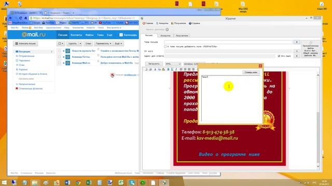Show Непрочитанные messages filter

pos(27,84)
